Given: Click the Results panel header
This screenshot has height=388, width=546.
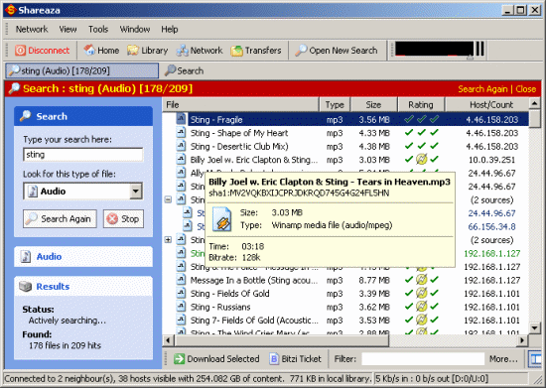Looking at the screenshot, I should [x=83, y=287].
